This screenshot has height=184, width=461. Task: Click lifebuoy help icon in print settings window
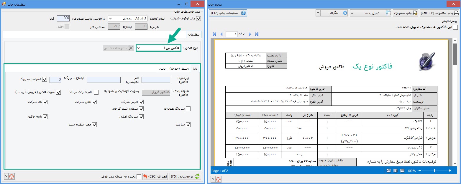tap(12, 176)
